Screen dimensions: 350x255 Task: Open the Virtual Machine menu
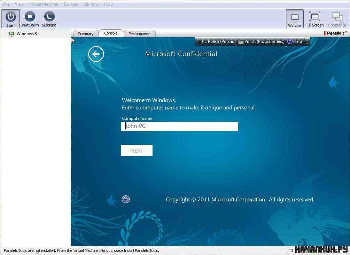click(x=44, y=4)
